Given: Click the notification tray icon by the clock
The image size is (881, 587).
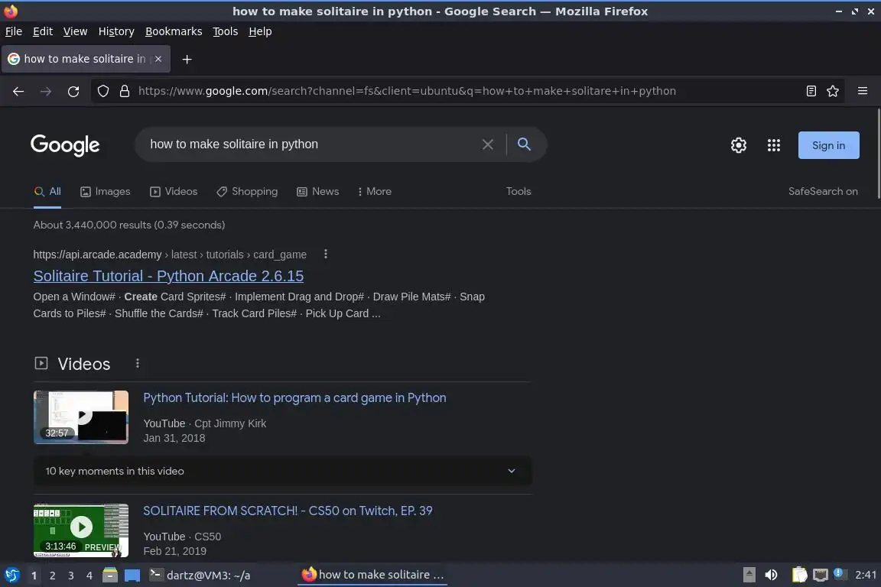Looking at the screenshot, I should [x=839, y=573].
